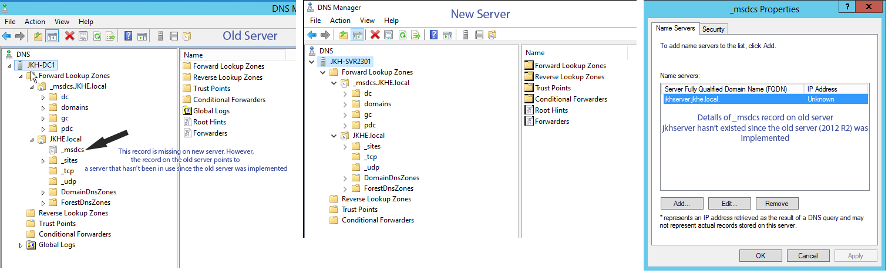Click New Zone folder icon in Old Server toolbar

point(187,36)
